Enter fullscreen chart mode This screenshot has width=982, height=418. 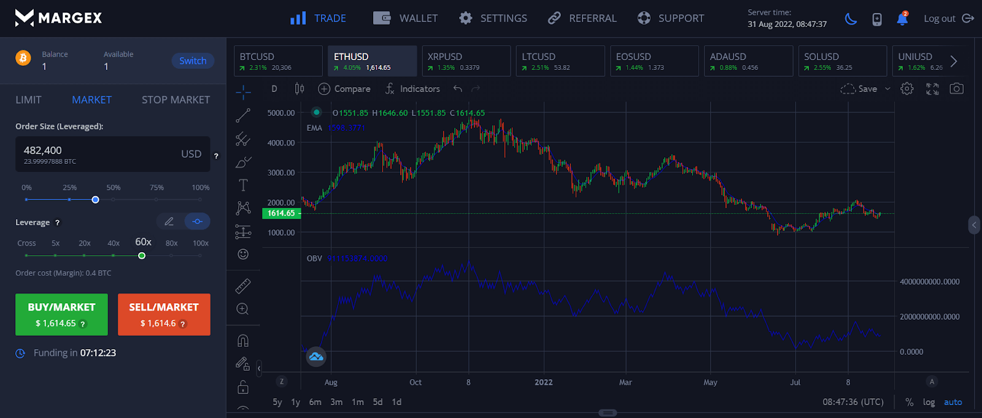[x=932, y=89]
